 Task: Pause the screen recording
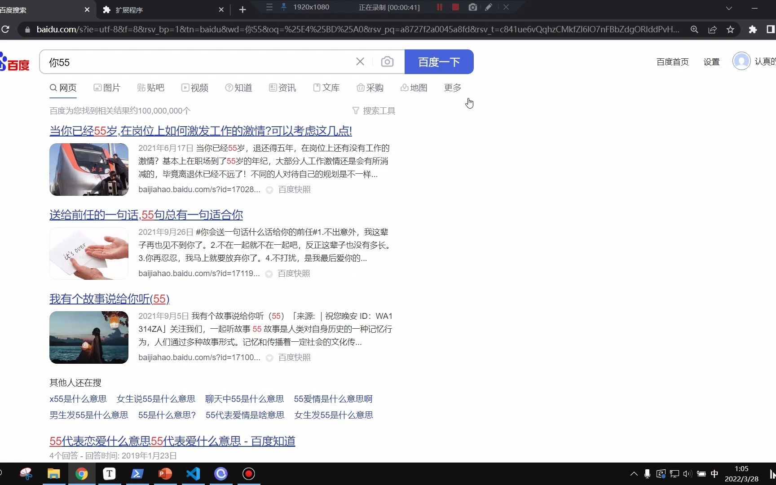coord(440,7)
